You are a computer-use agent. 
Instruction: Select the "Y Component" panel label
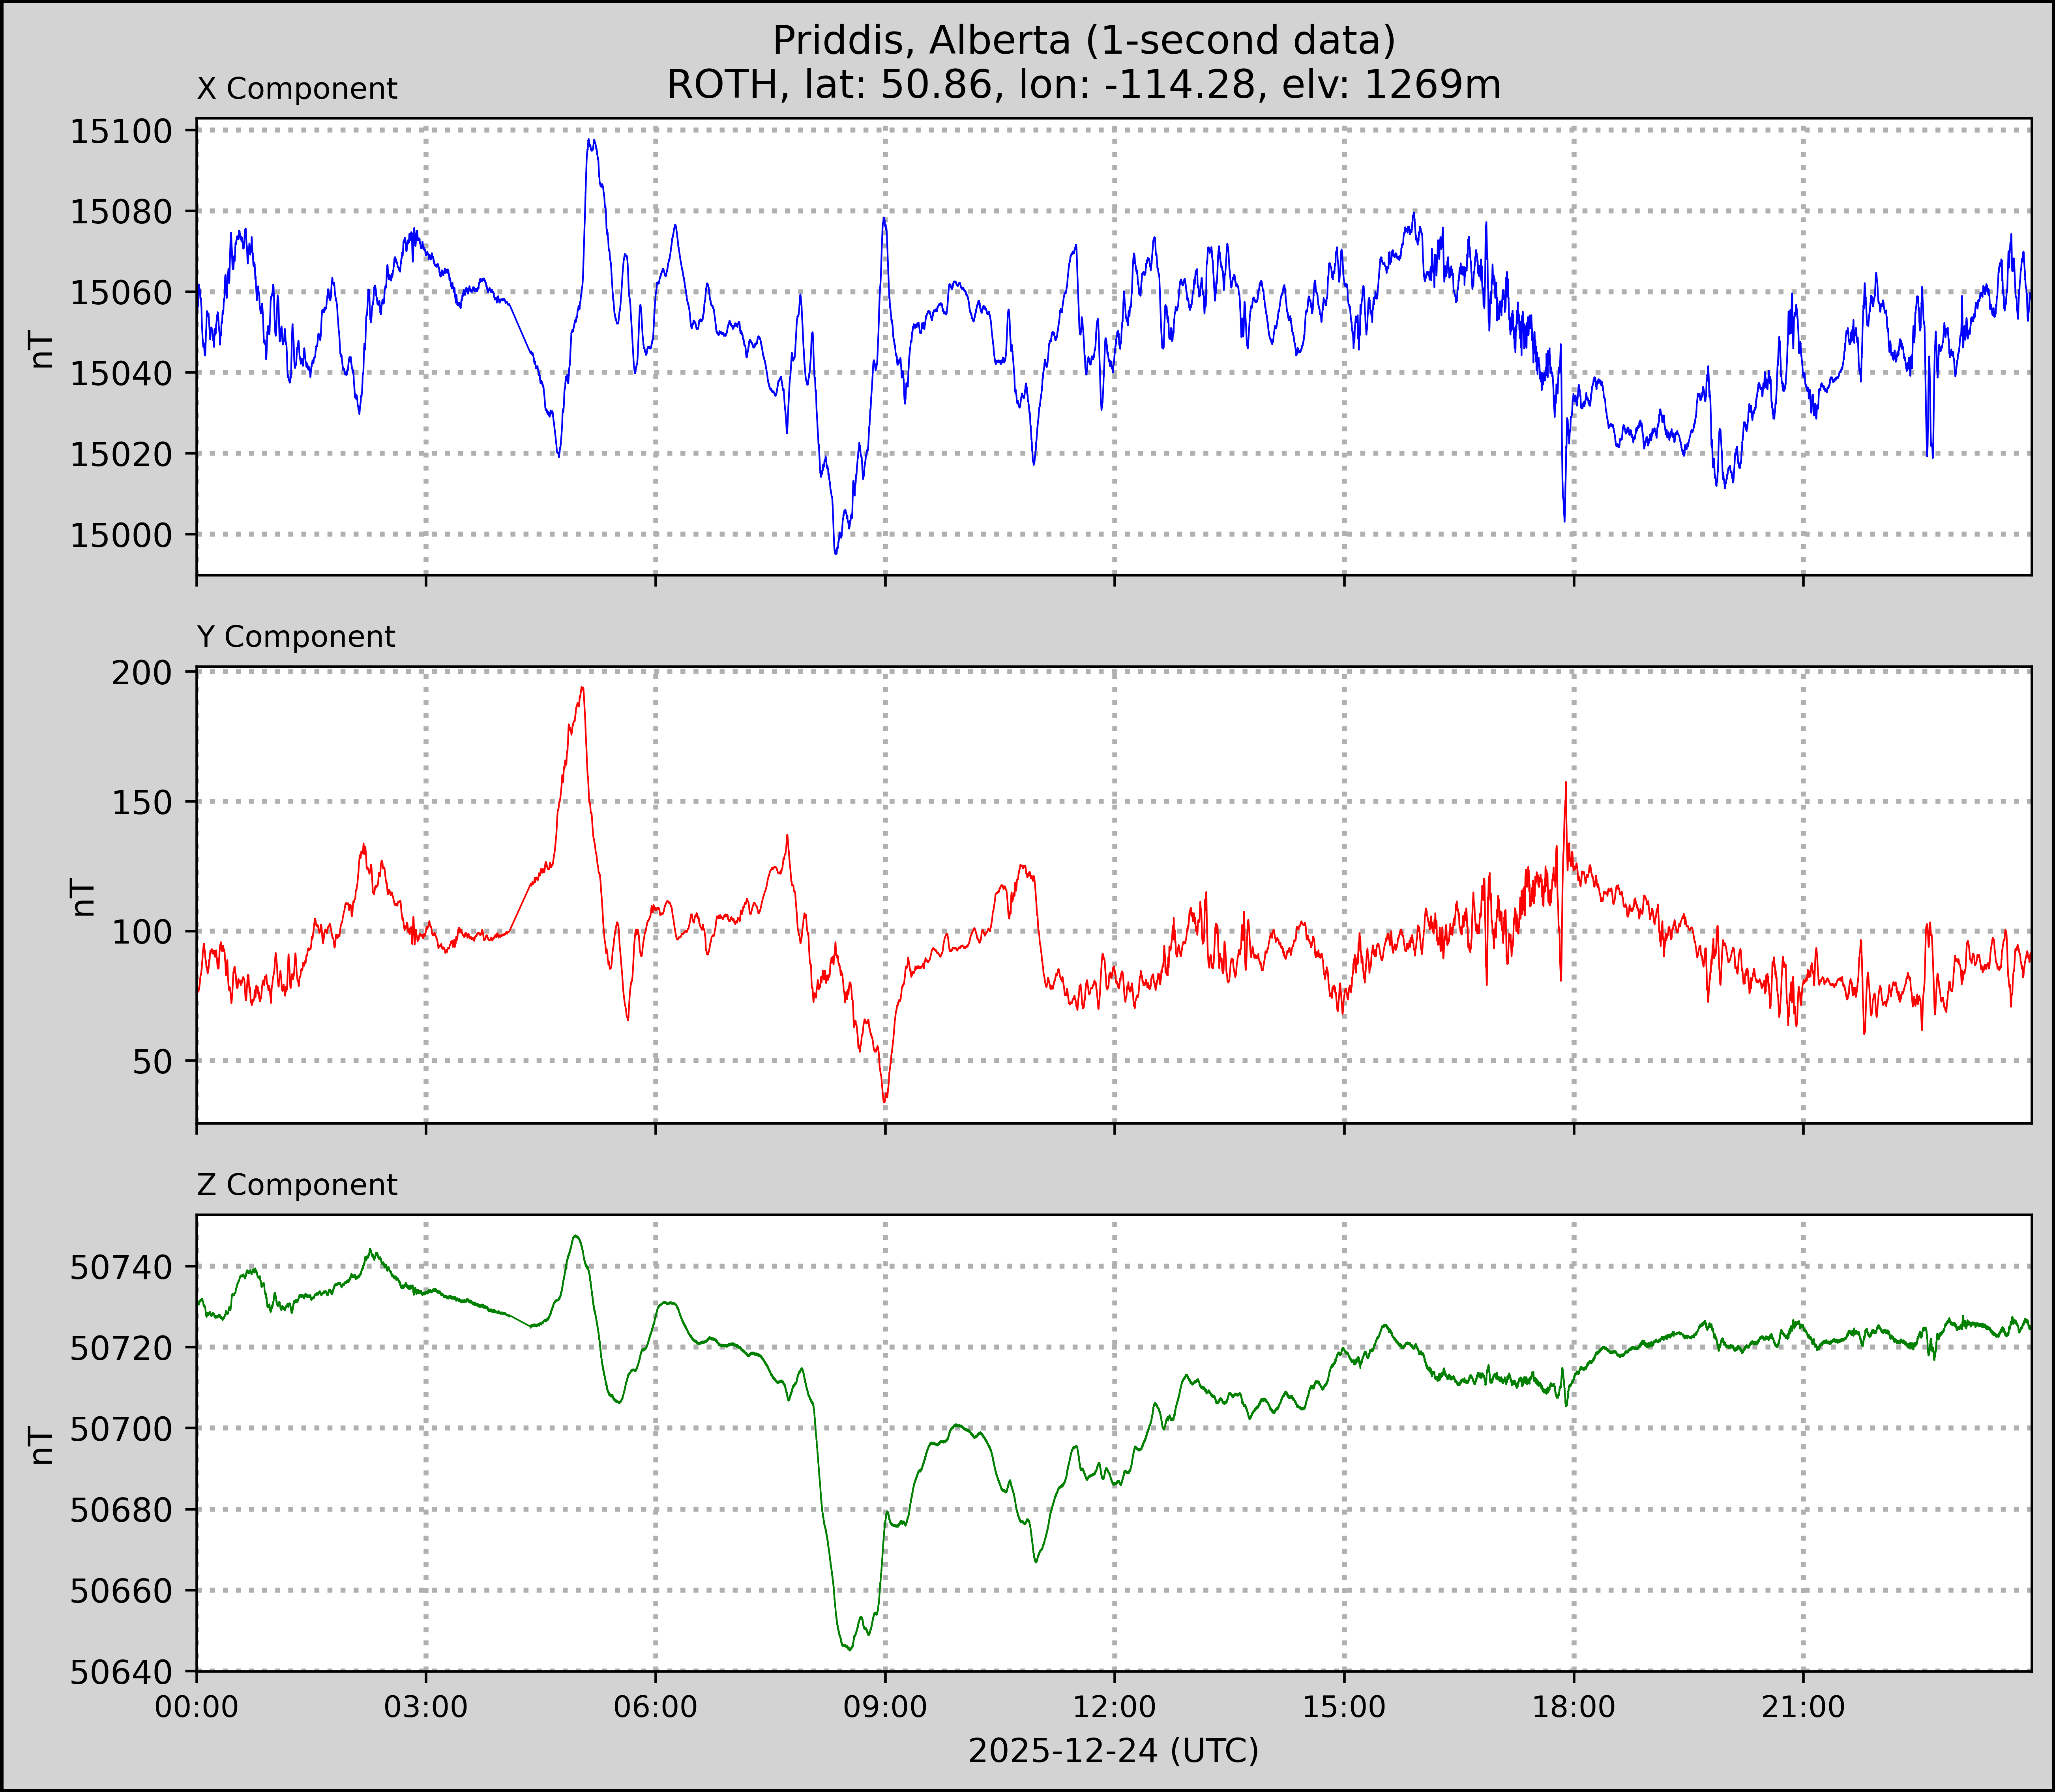pos(296,637)
